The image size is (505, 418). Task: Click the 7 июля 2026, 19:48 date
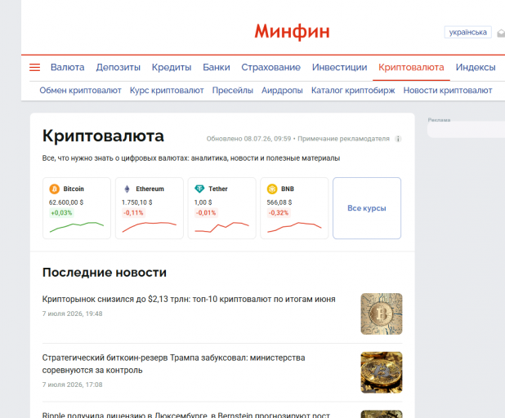[72, 313]
